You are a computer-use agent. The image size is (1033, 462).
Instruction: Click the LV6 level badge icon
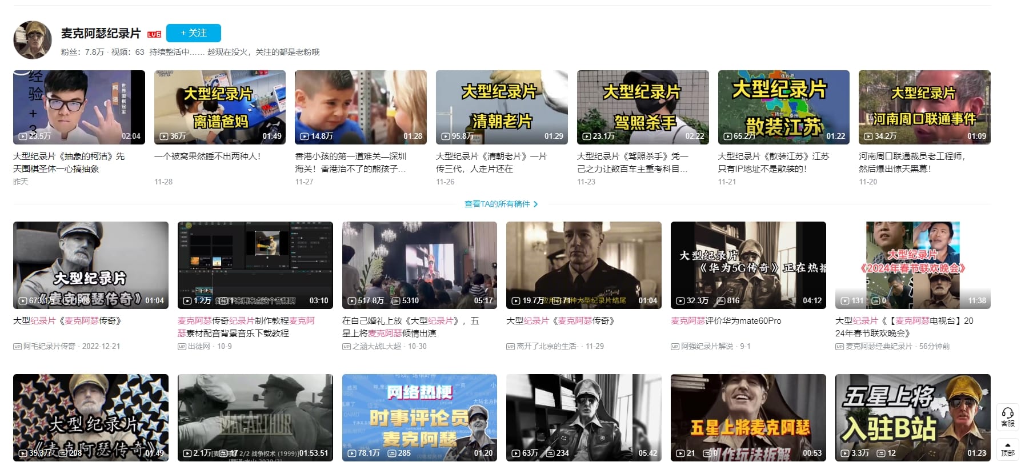point(154,34)
